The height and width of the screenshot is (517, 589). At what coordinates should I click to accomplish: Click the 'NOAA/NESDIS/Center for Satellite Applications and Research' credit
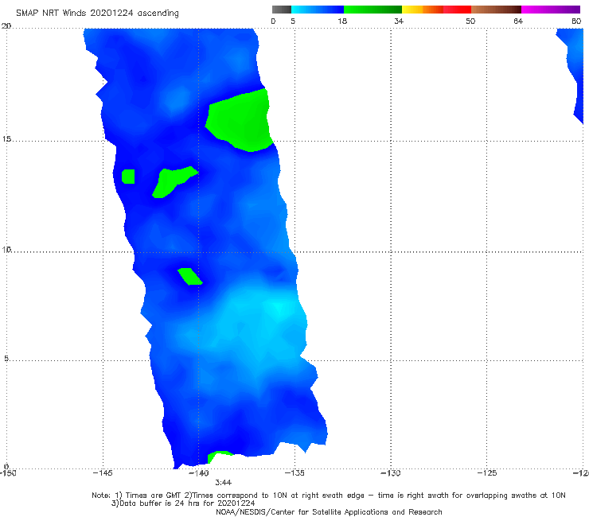(x=329, y=511)
